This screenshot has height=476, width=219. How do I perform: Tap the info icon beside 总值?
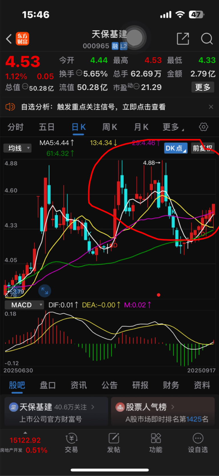pos(25,86)
